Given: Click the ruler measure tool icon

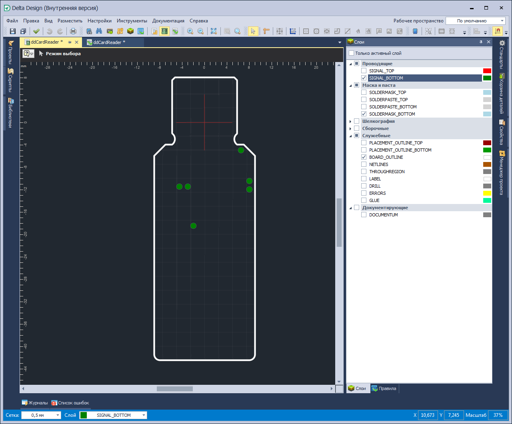Looking at the screenshot, I should click(266, 31).
